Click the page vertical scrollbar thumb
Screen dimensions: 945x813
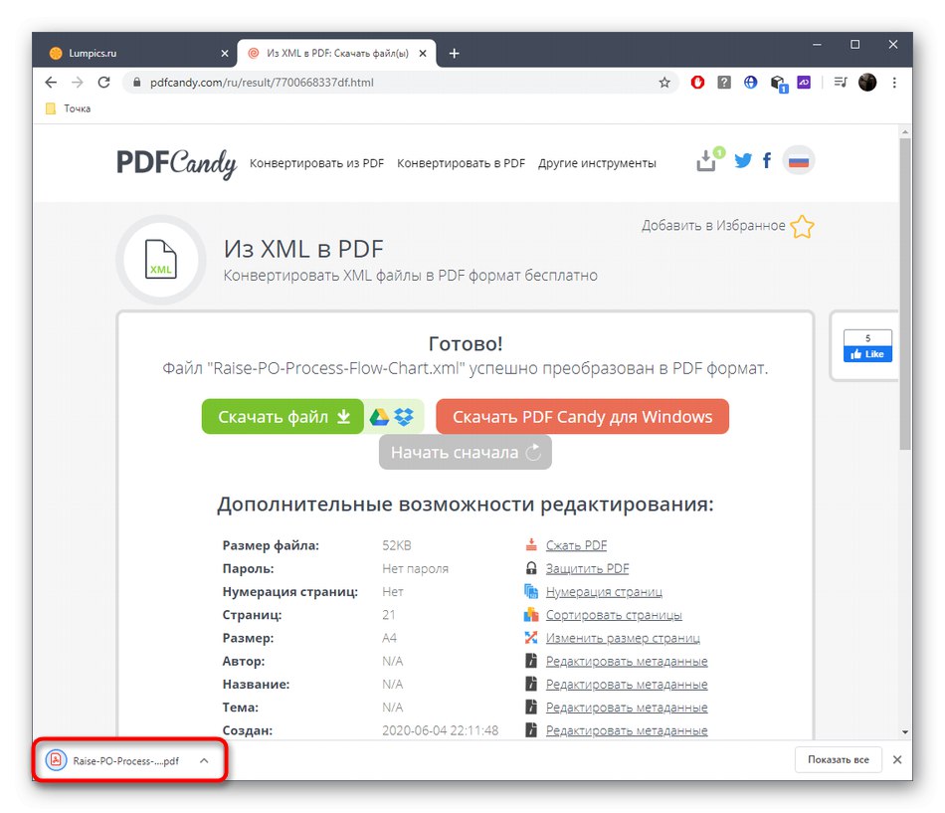tap(904, 294)
